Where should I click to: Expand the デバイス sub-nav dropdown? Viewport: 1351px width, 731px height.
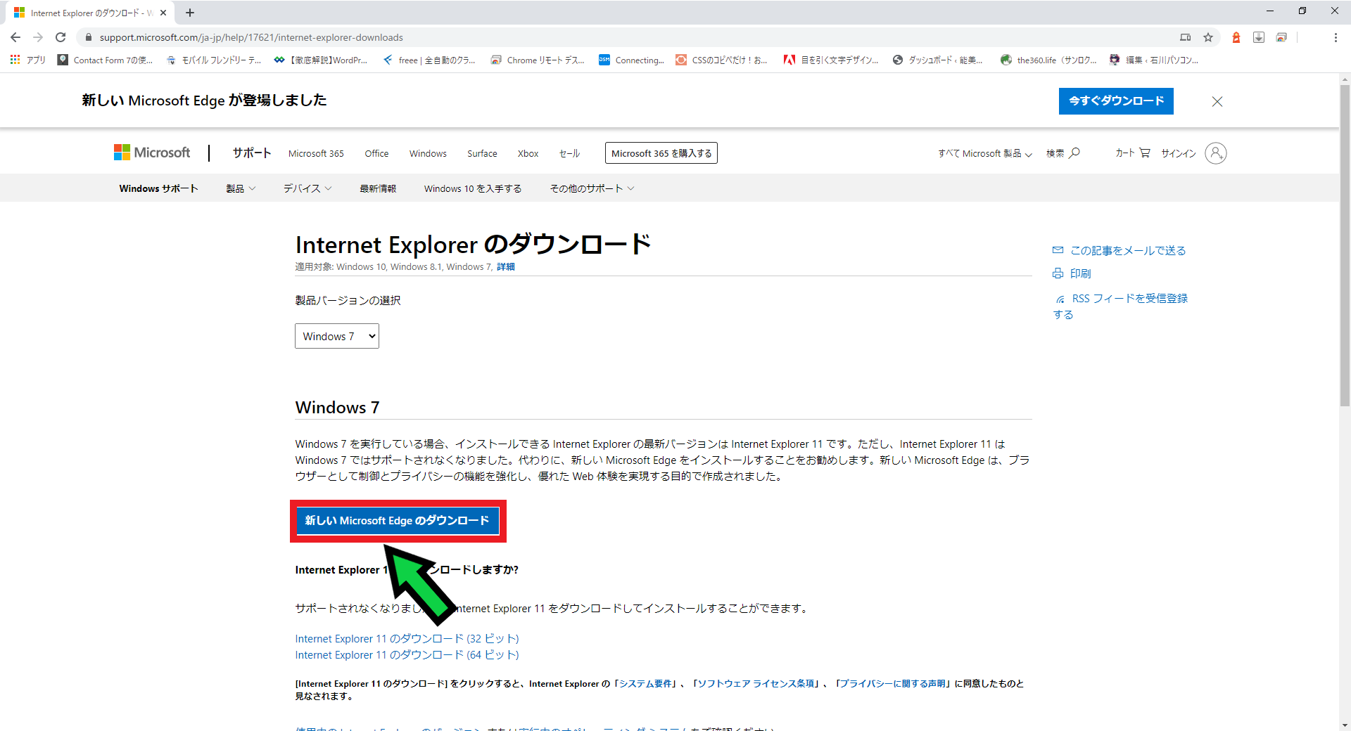tap(307, 188)
